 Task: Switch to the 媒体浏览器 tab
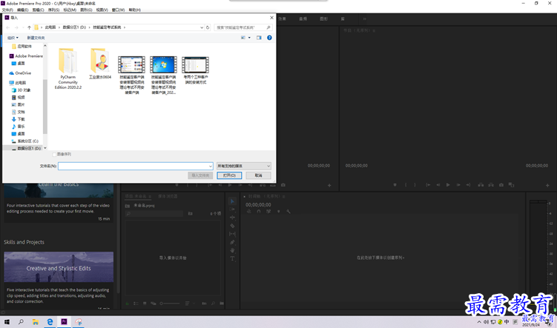tap(168, 196)
